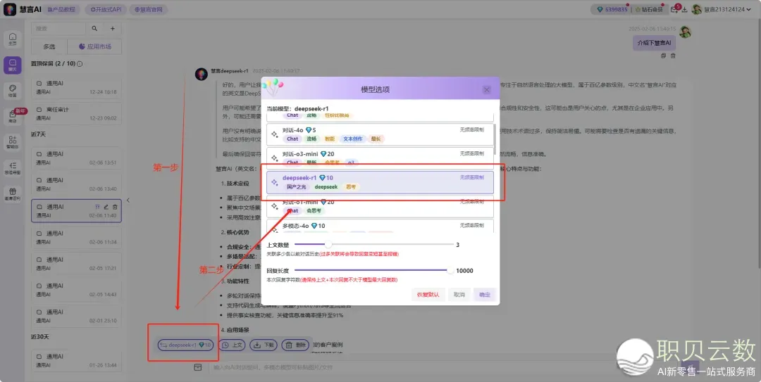Click the panel icon left of message input

(197, 367)
